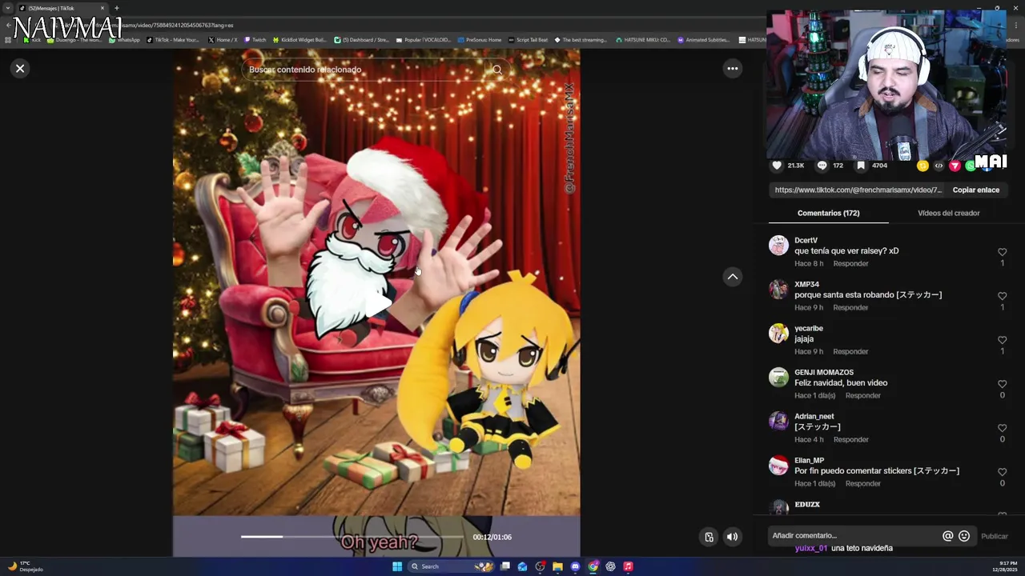Image resolution: width=1025 pixels, height=576 pixels.
Task: Play the paused video via center play arrow
Action: [x=377, y=304]
